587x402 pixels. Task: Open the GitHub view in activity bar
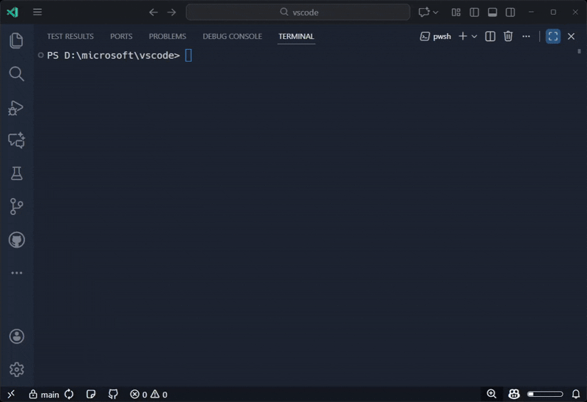17,240
